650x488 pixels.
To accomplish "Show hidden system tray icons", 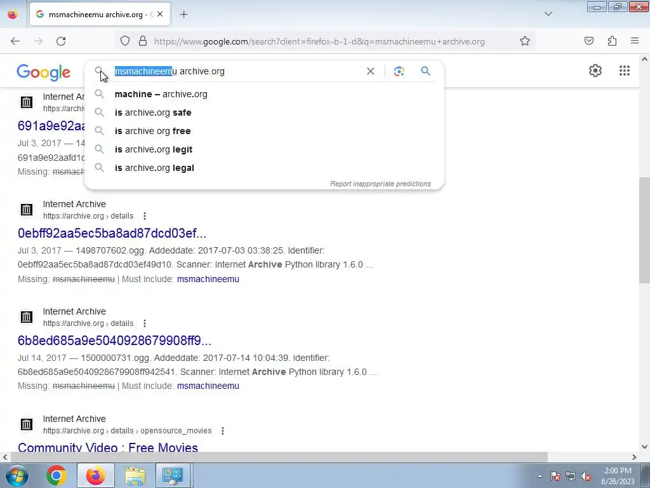I will point(540,476).
